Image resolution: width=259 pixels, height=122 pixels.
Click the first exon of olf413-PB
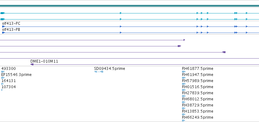click(x=3, y=33)
